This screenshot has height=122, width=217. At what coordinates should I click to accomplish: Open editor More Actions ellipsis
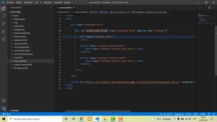(x=214, y=7)
